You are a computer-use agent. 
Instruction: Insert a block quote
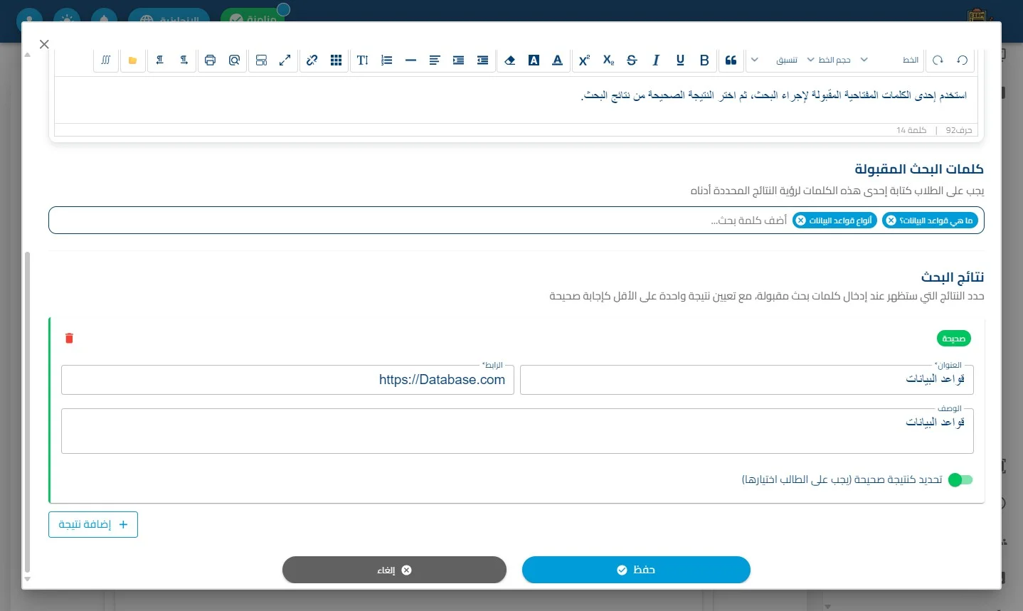click(x=731, y=60)
